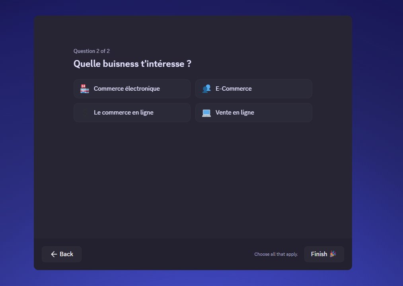Click the people silhouette icon beside E-Commerce
The image size is (403, 286).
click(x=206, y=89)
